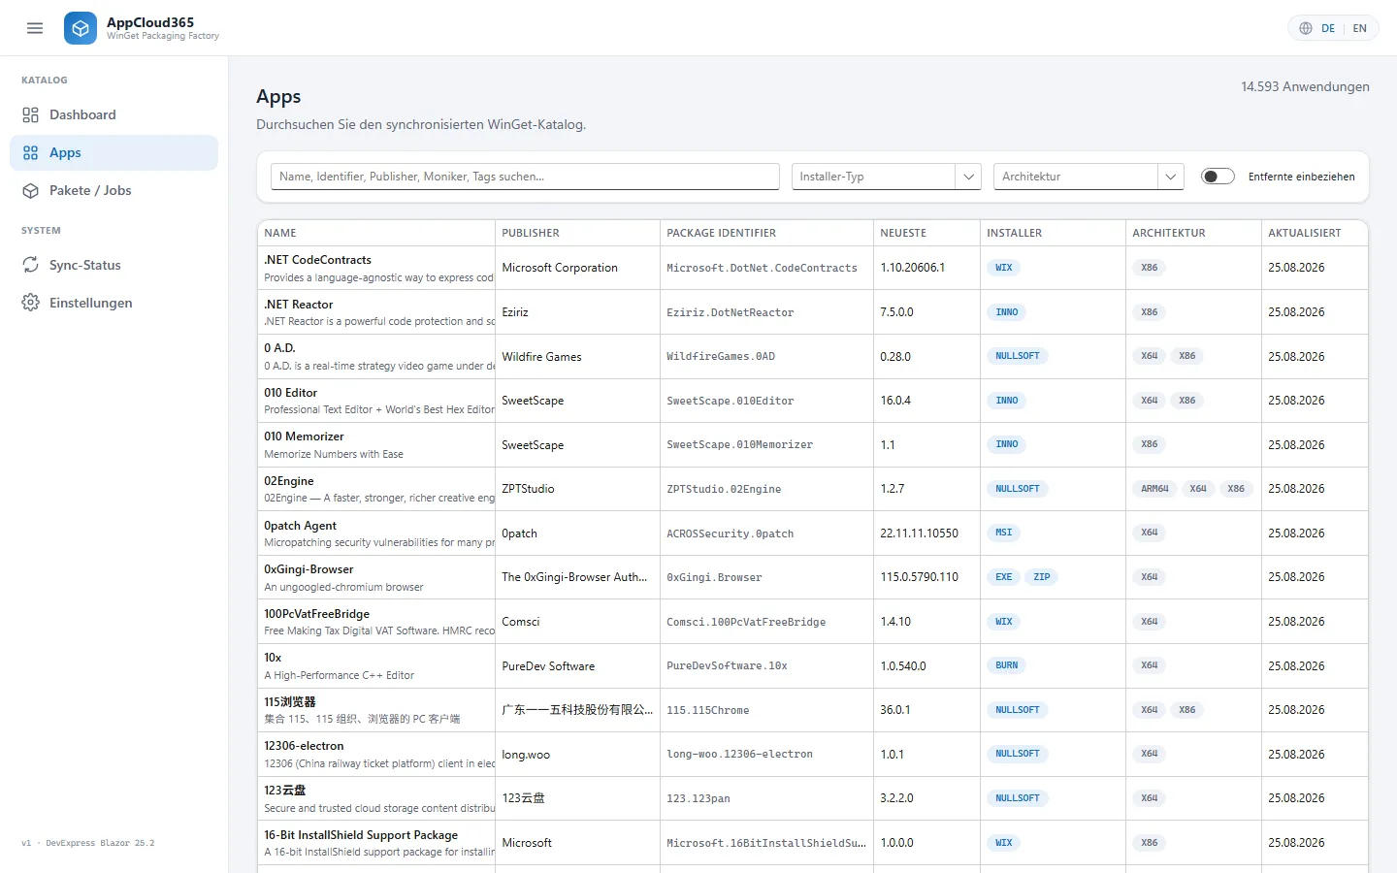This screenshot has height=873, width=1397.
Task: Select the .NET Reactor app name
Action: coord(299,305)
